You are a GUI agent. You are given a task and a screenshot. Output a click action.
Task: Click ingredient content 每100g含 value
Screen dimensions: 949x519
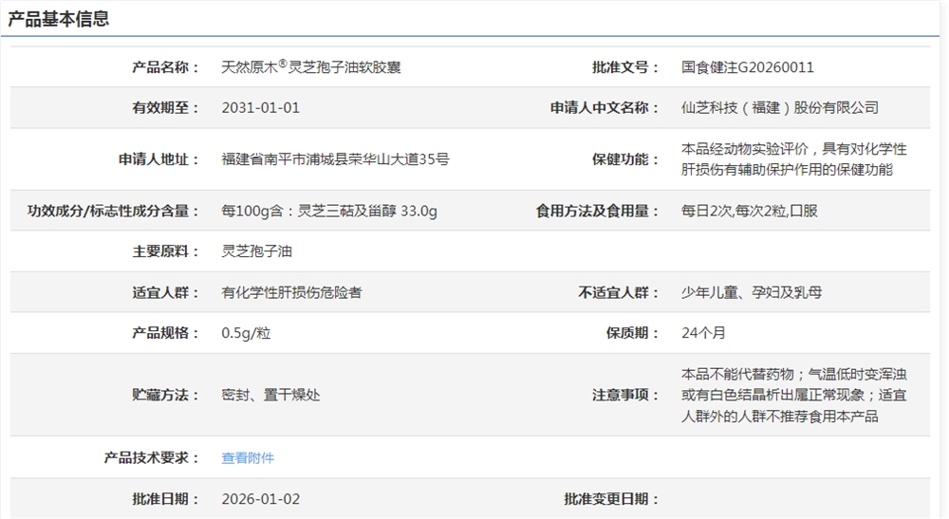328,211
